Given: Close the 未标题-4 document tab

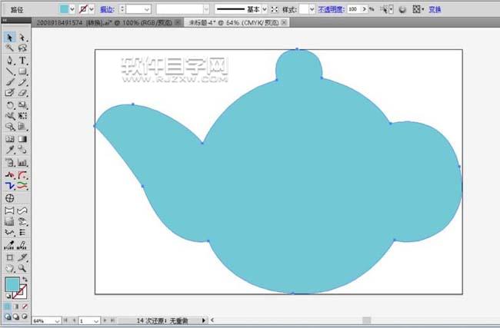Looking at the screenshot, I should click(x=284, y=22).
